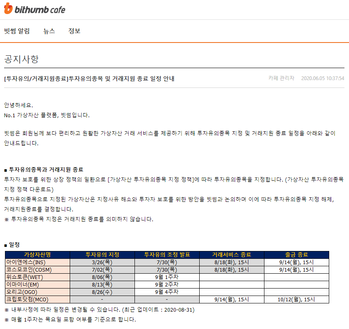This screenshot has width=349, height=329.
Task: Open the 뉴스 menu
Action: pos(49,31)
